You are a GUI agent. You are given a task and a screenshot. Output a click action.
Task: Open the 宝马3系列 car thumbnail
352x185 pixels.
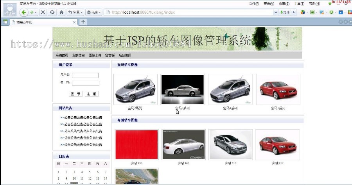pos(183,89)
